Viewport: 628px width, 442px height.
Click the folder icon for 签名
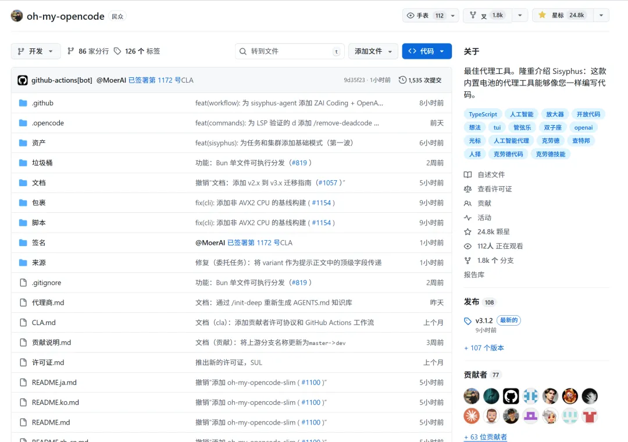pyautogui.click(x=23, y=243)
